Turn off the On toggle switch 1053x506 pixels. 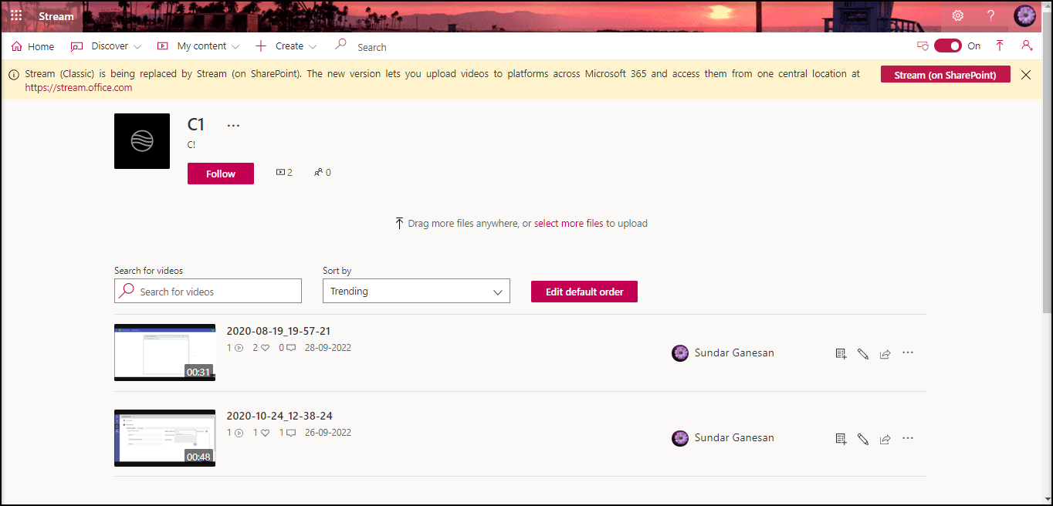coord(947,46)
